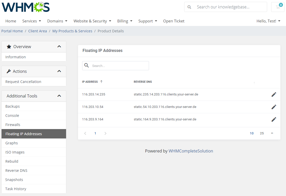Open Graphs in sidebar
Screen dimensions: 286x196
[x=34, y=143]
